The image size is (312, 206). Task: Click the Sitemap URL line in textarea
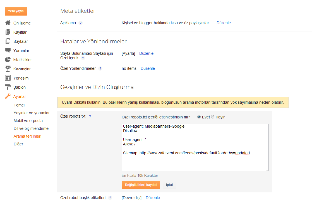click(186, 153)
